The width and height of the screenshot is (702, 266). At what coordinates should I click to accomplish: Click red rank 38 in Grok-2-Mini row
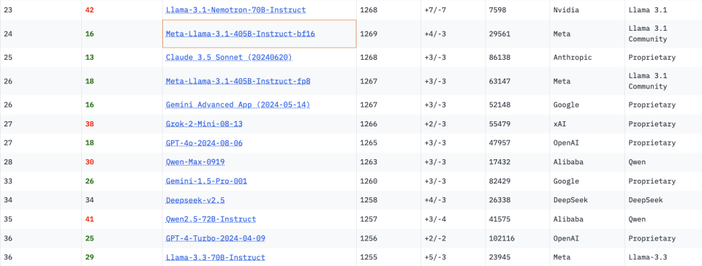[x=89, y=123]
